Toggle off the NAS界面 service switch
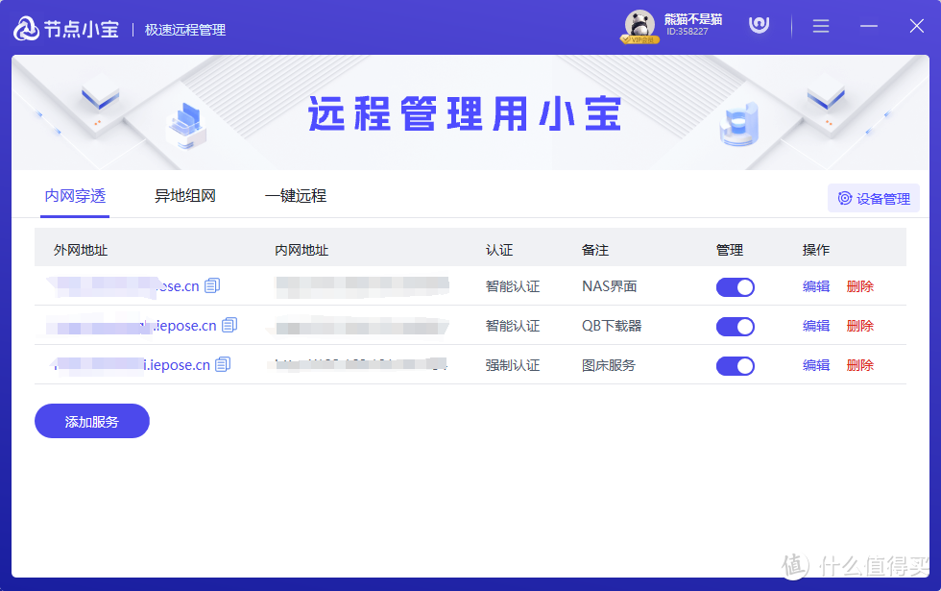 735,285
